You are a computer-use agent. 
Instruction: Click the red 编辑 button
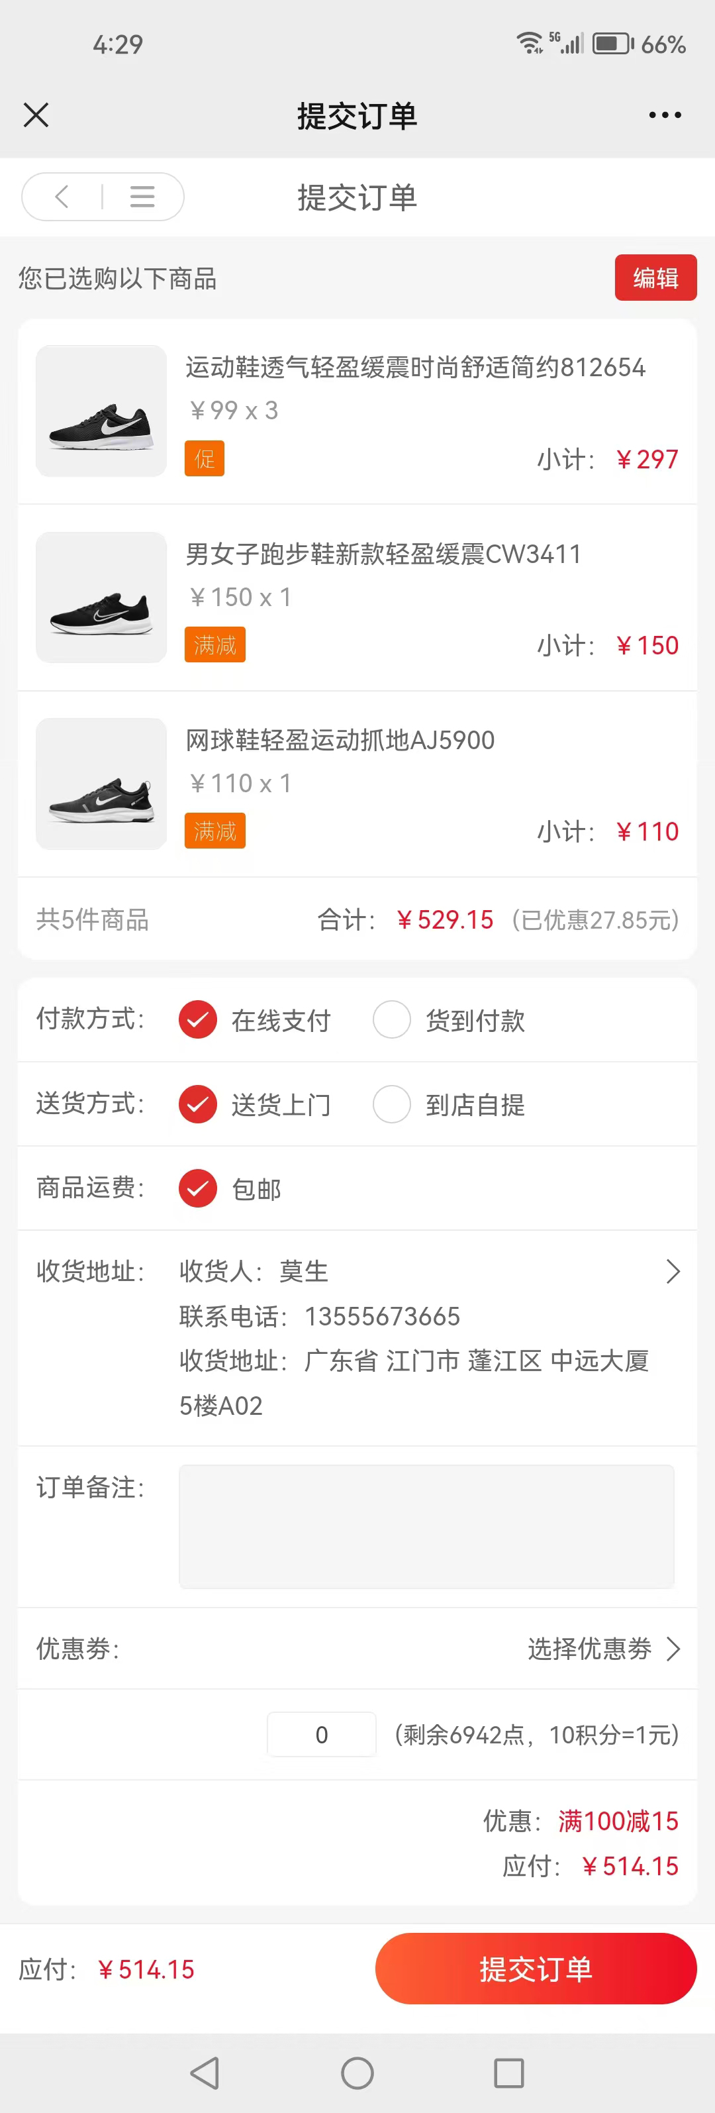pos(655,278)
